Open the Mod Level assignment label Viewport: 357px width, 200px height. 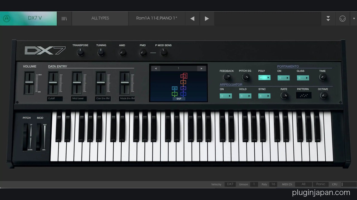(79, 99)
